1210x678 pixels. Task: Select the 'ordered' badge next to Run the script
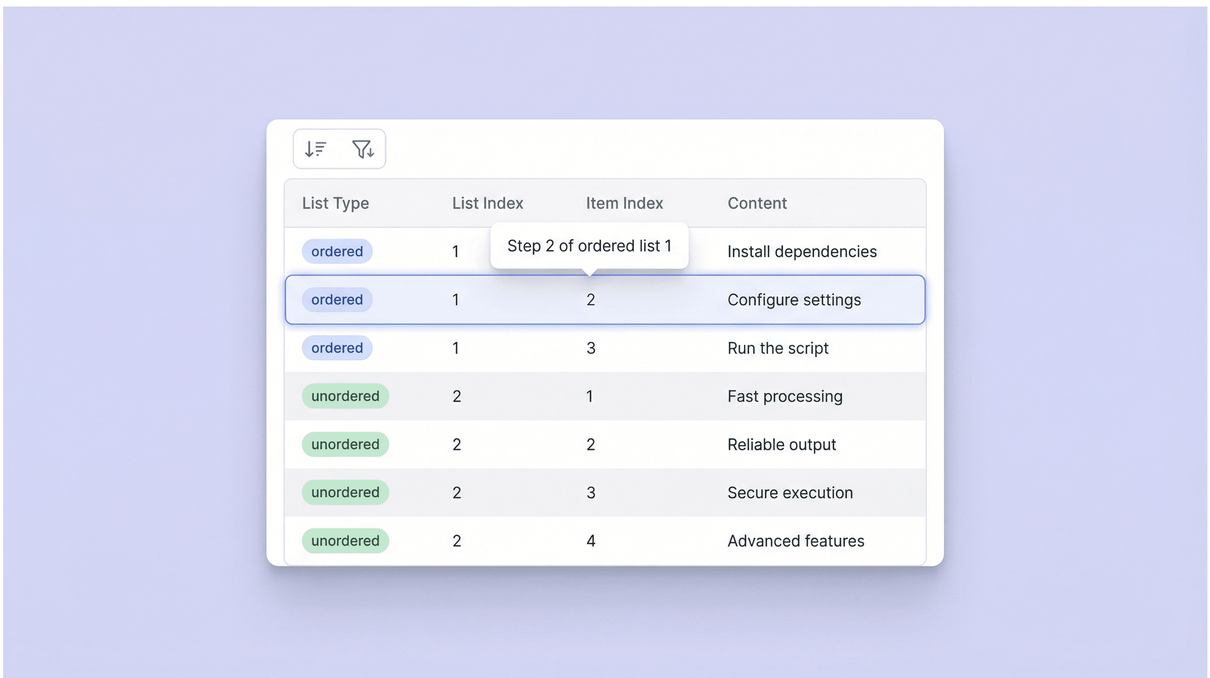(x=337, y=348)
